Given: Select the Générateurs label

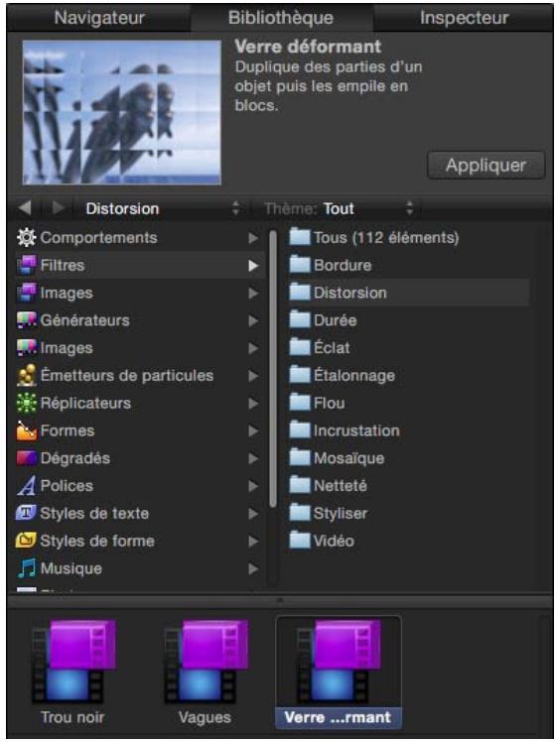Looking at the screenshot, I should 84,320.
